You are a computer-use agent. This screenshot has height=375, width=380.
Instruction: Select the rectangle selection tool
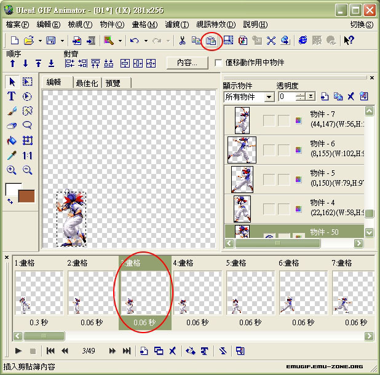28,82
